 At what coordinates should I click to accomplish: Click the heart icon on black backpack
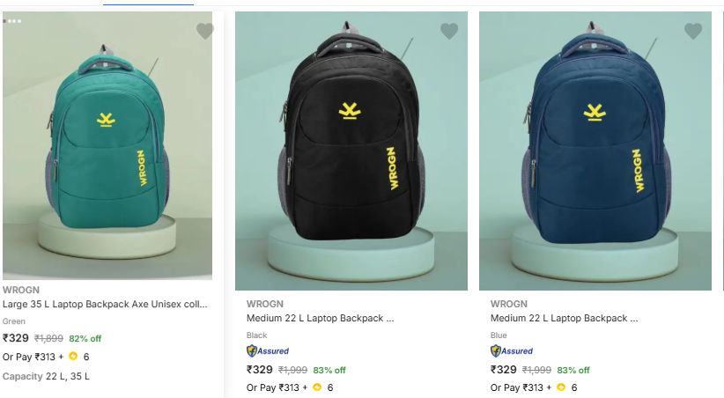click(449, 32)
